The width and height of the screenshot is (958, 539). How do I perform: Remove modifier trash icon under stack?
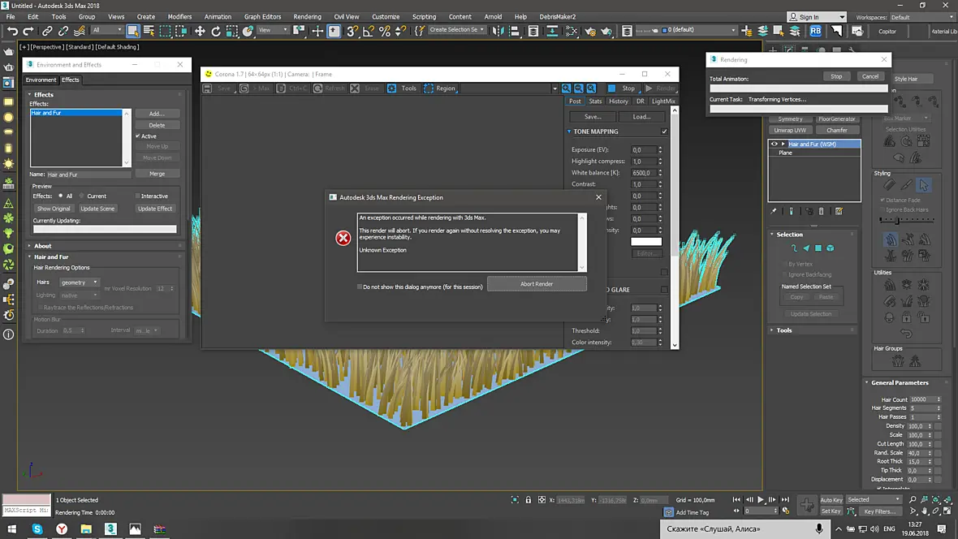click(821, 211)
